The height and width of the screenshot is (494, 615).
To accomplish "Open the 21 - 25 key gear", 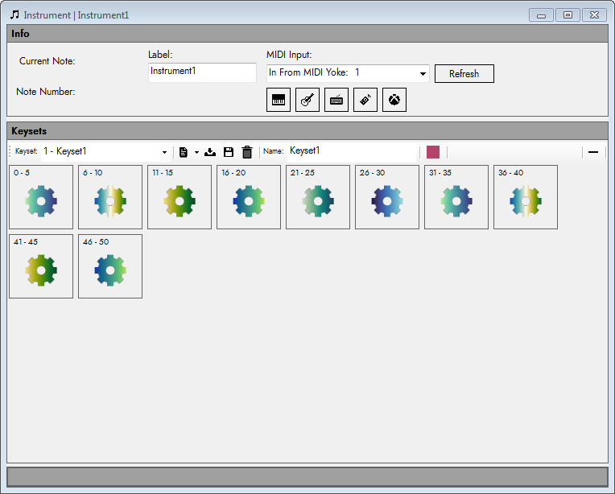I will click(x=318, y=201).
